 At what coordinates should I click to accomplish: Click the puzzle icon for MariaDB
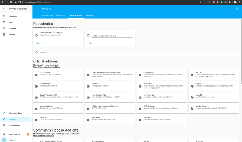(192, 97)
